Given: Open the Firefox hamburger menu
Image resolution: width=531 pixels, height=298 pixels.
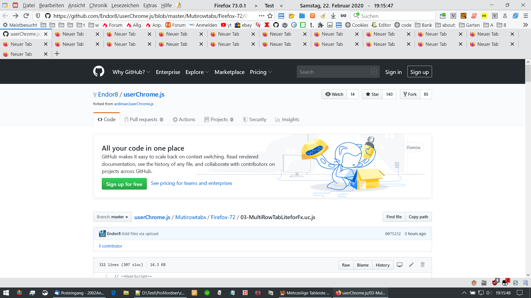Looking at the screenshot, I should [x=525, y=16].
